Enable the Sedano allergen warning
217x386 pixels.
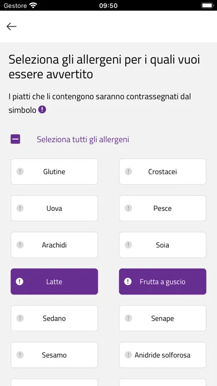(x=54, y=318)
